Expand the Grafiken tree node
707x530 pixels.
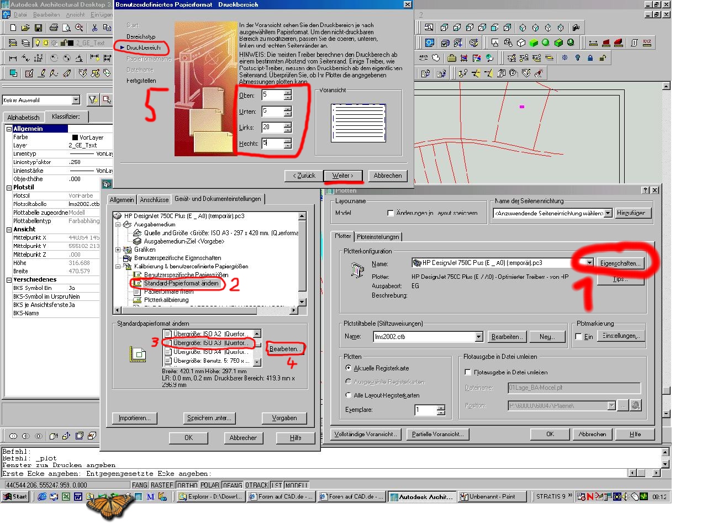[x=118, y=250]
